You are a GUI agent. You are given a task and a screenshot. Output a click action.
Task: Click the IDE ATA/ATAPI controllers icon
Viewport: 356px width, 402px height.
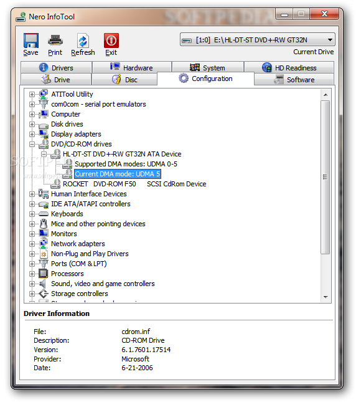click(x=44, y=204)
